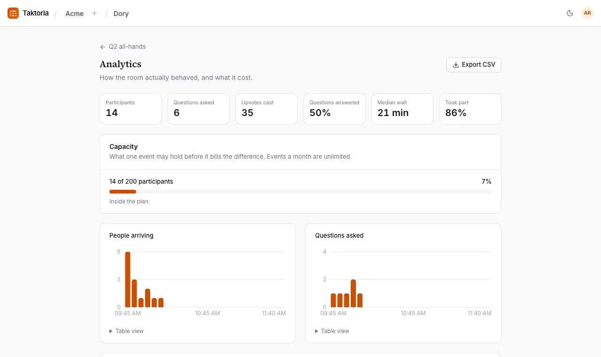This screenshot has height=357, width=601.
Task: Open the Acme workspace breadcrumb
Action: coord(75,14)
